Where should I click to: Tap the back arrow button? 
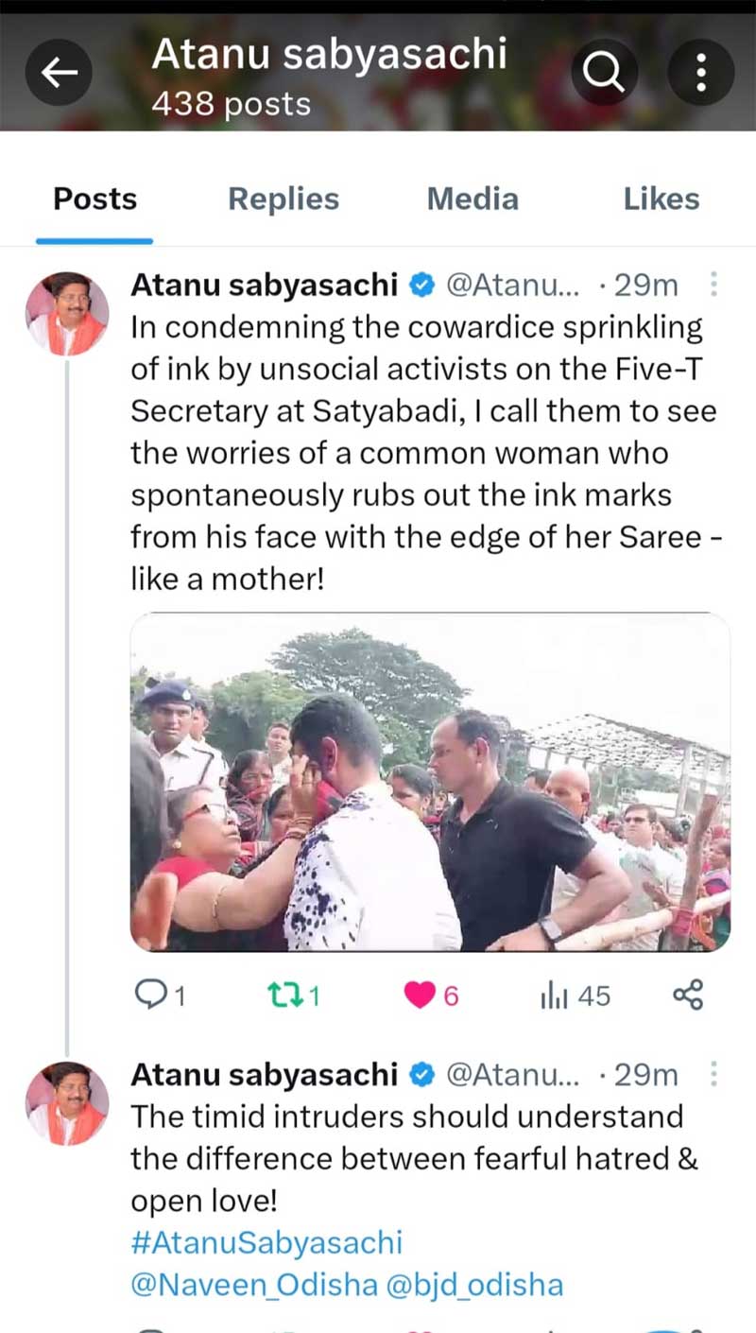[x=59, y=72]
